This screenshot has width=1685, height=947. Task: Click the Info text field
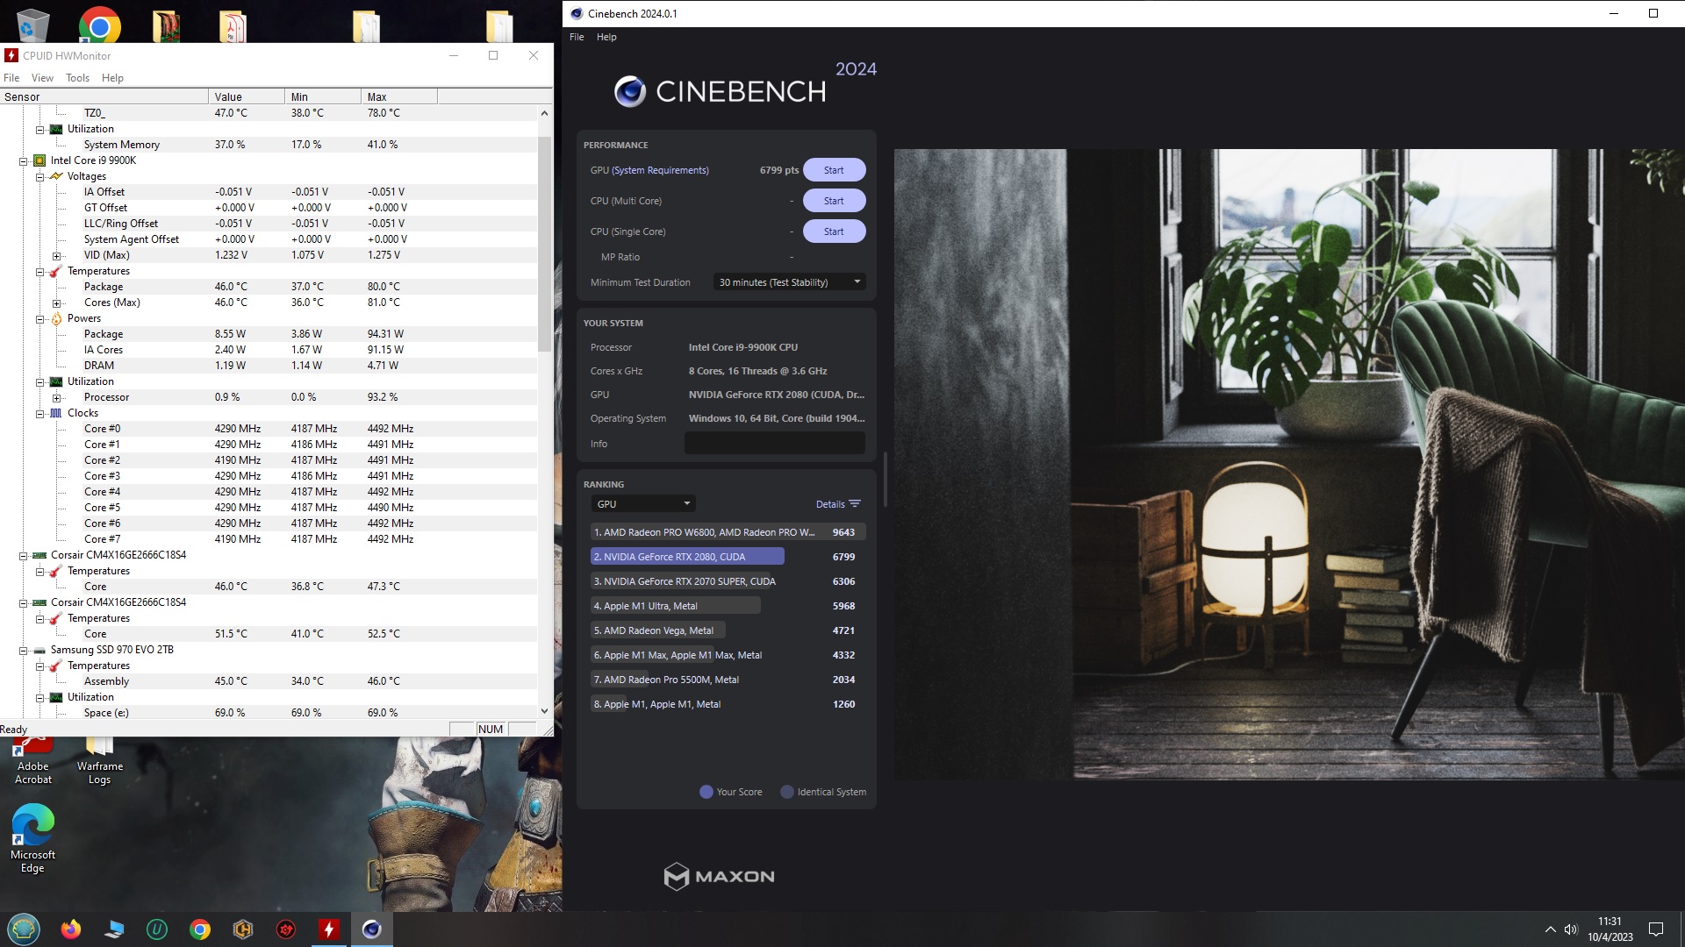click(x=774, y=444)
